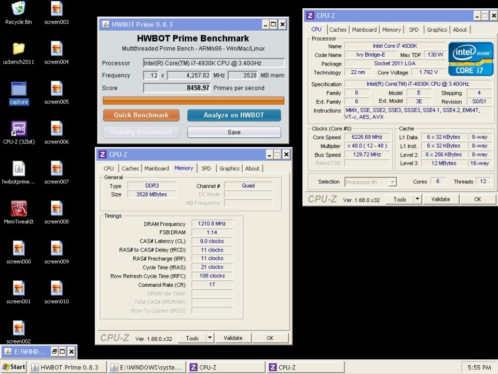
Task: Click the 1.792 V Core Voltage value
Action: pos(428,72)
